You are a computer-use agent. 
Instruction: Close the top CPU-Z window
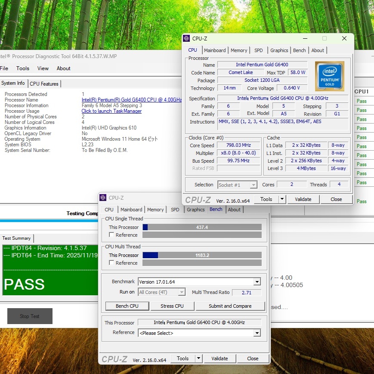click(344, 38)
